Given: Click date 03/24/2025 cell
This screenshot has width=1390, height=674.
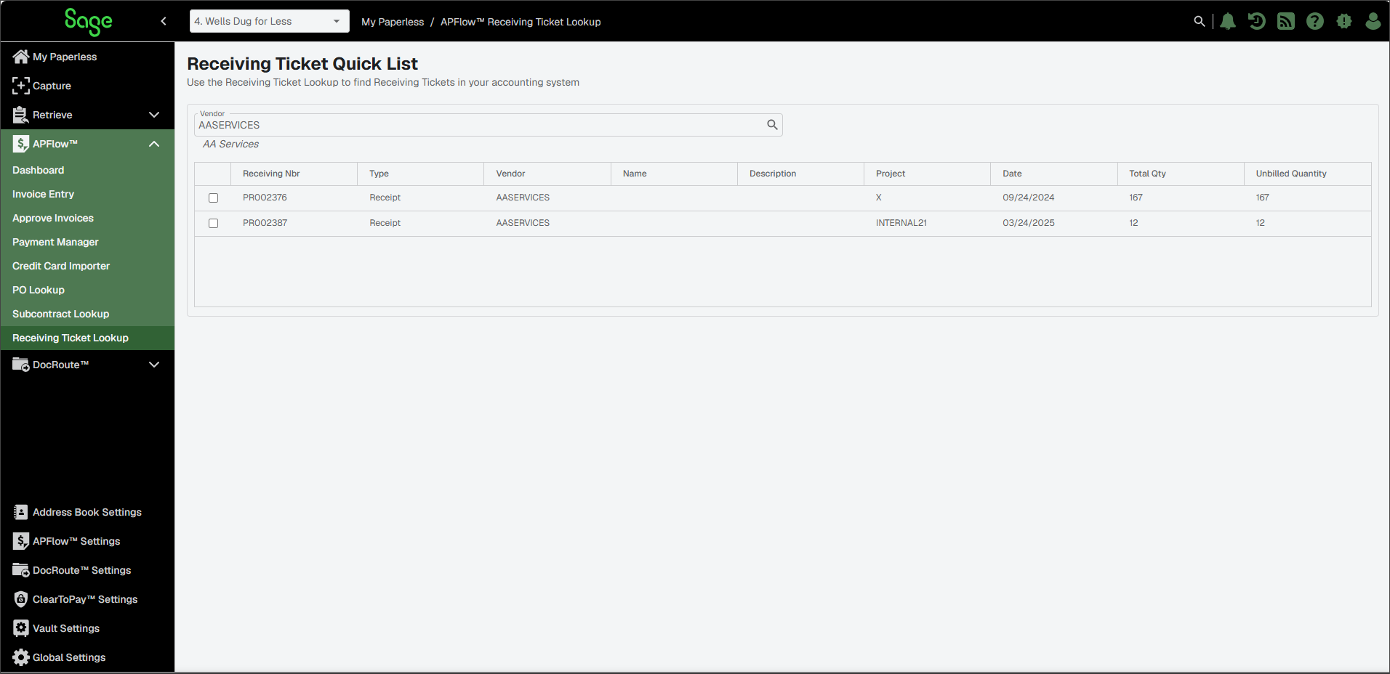Looking at the screenshot, I should click(1028, 223).
